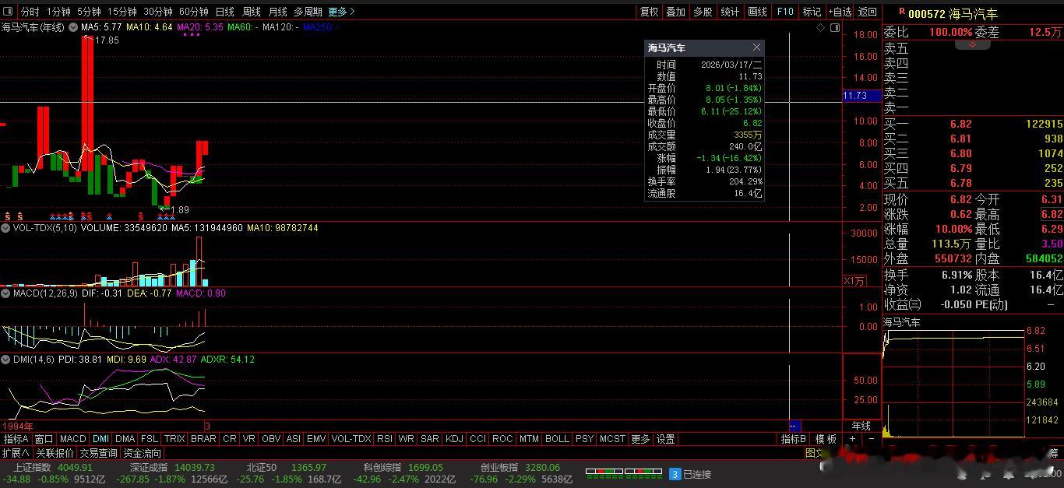Viewport: 1064px width, 488px height.
Task: Click the X1万 volume unit label
Action: click(x=854, y=280)
